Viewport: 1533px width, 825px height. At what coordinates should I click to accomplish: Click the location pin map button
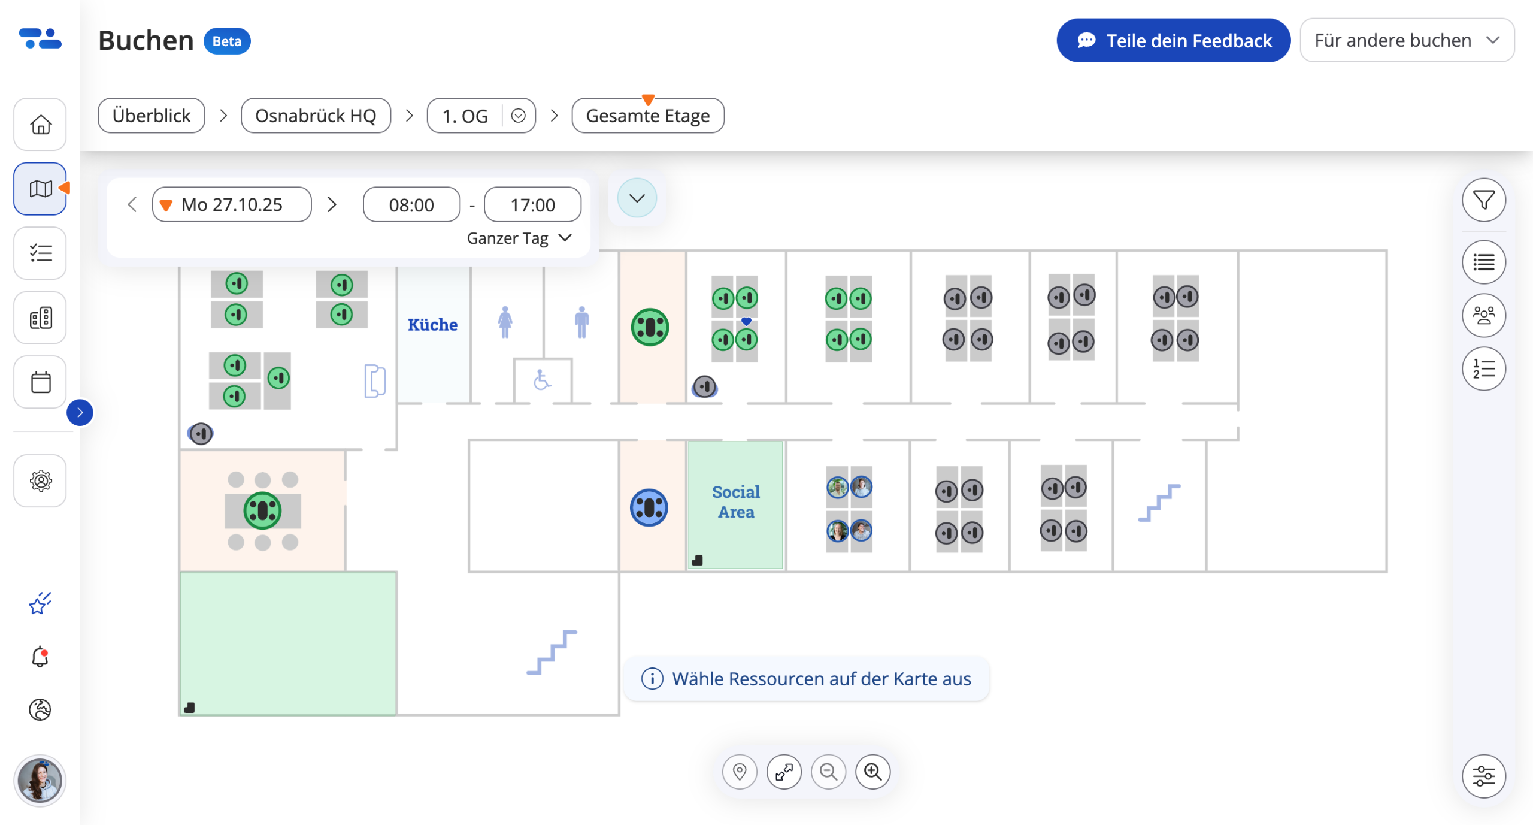pyautogui.click(x=740, y=772)
